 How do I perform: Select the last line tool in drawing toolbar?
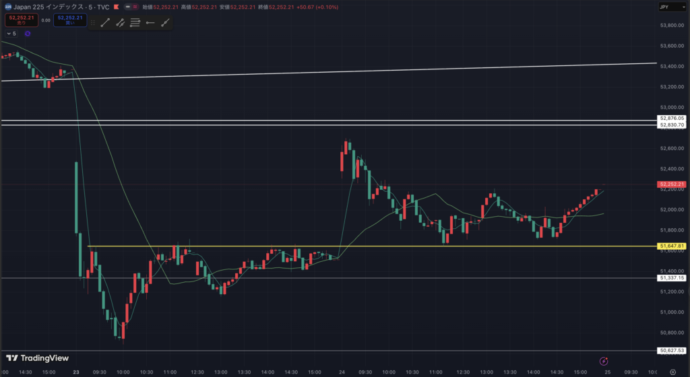[164, 22]
